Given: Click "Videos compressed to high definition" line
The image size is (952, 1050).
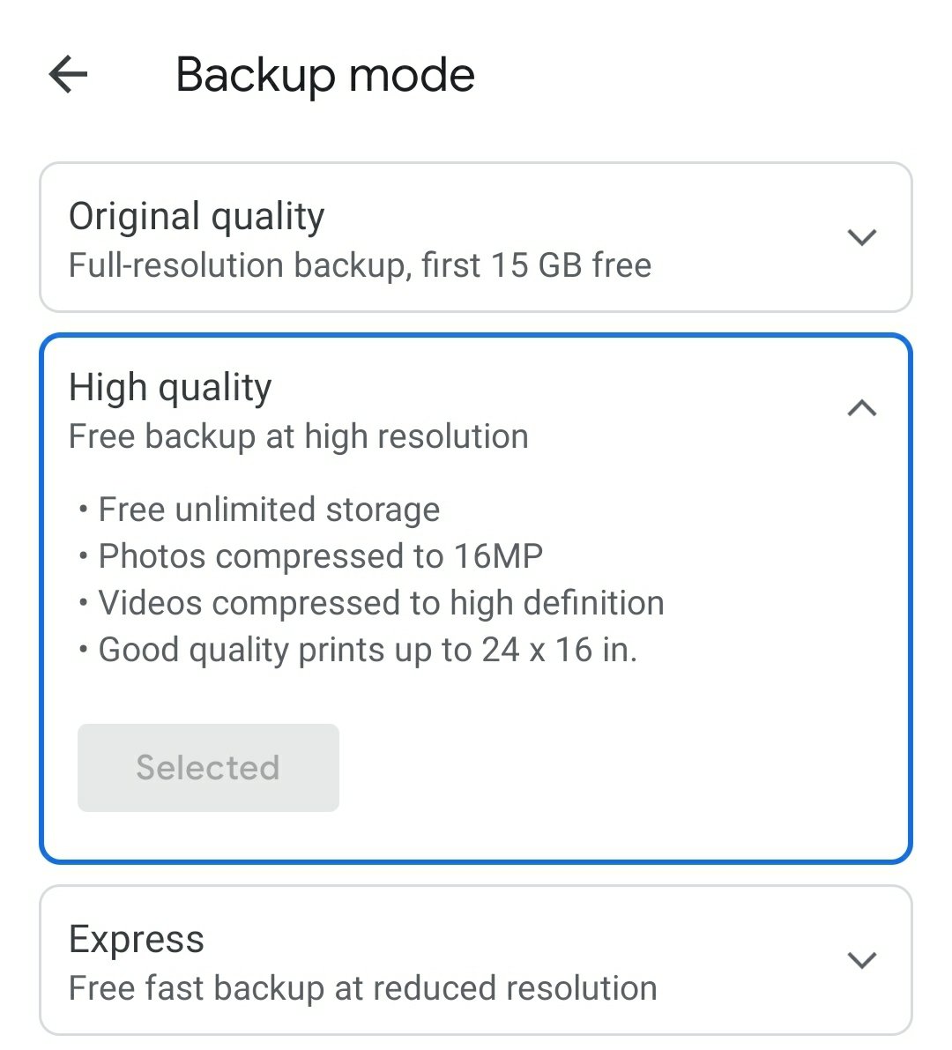Looking at the screenshot, I should [381, 603].
